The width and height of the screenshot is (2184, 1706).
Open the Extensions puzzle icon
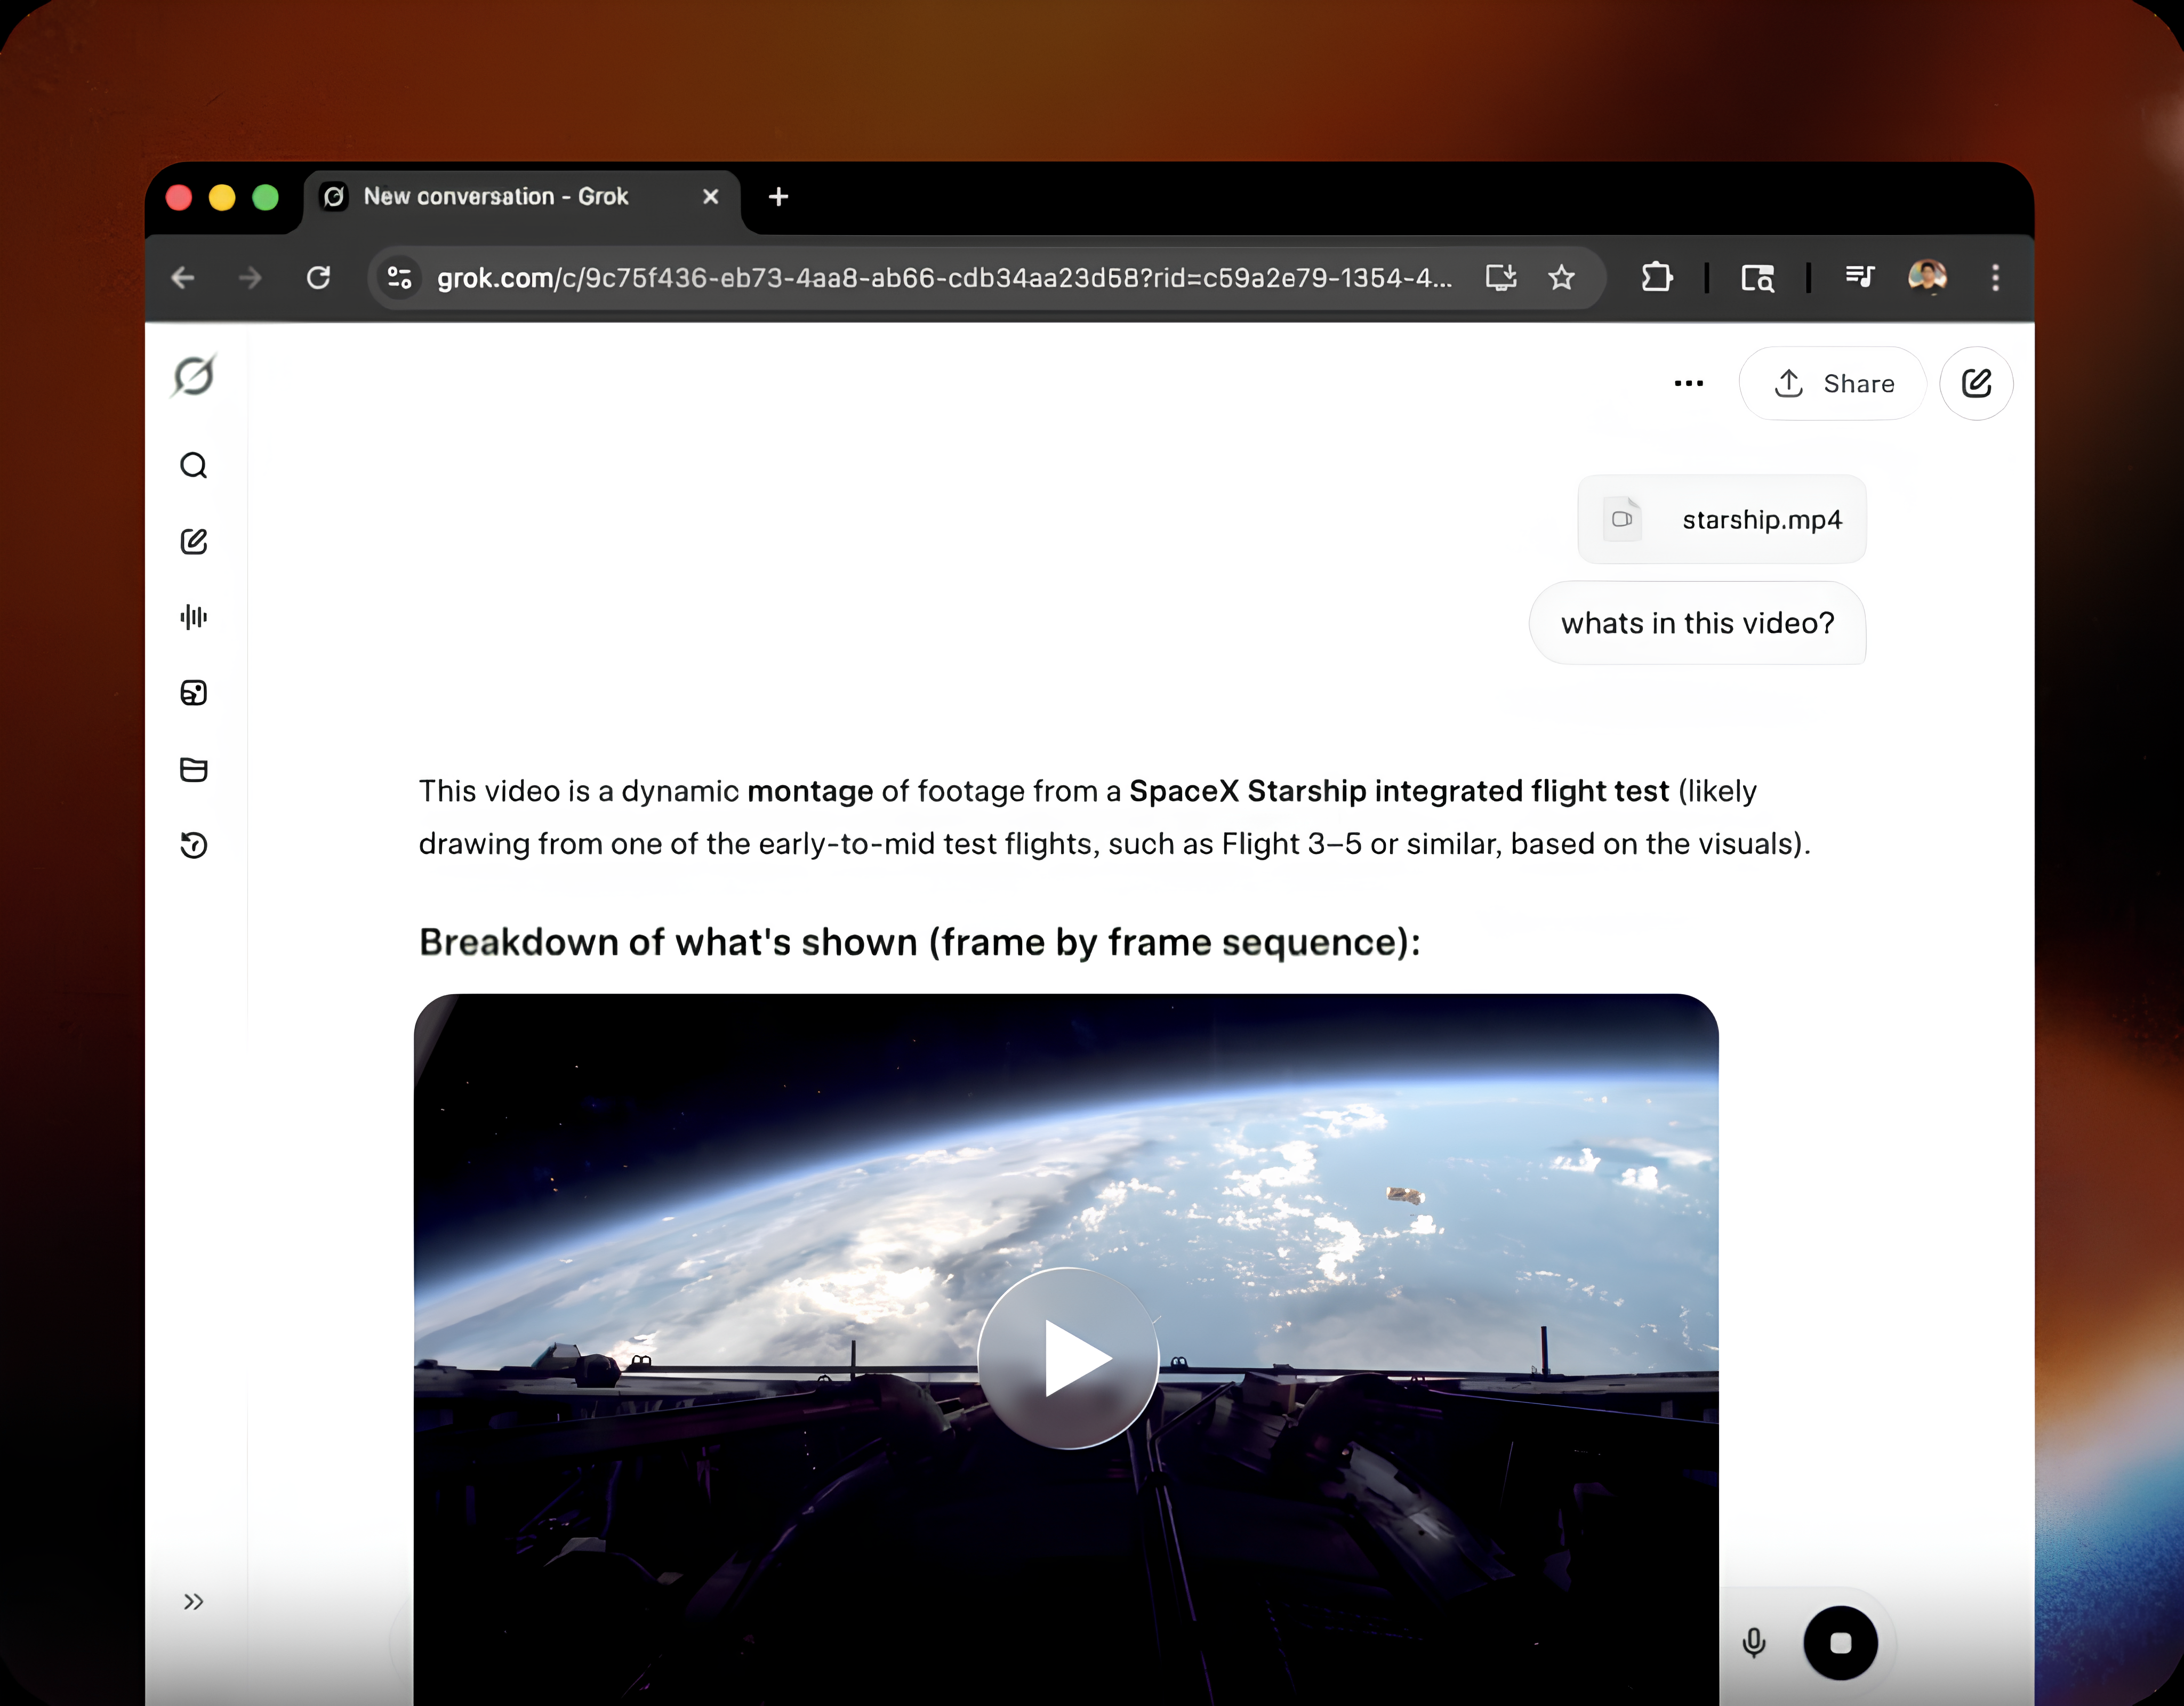coord(1657,277)
